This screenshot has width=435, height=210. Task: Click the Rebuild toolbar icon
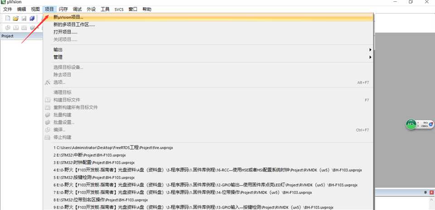pyautogui.click(x=24, y=28)
